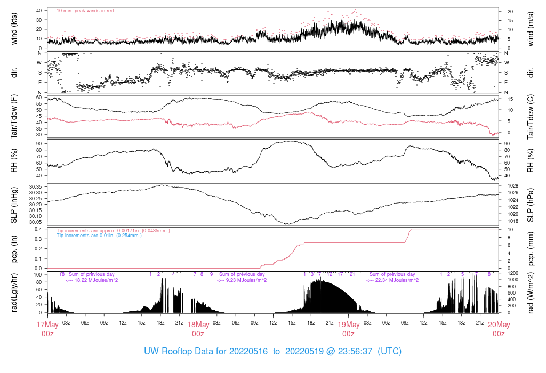This screenshot has width=546, height=373.
Task: Click the left 'RH (%)' axis label
Action: pos(14,161)
